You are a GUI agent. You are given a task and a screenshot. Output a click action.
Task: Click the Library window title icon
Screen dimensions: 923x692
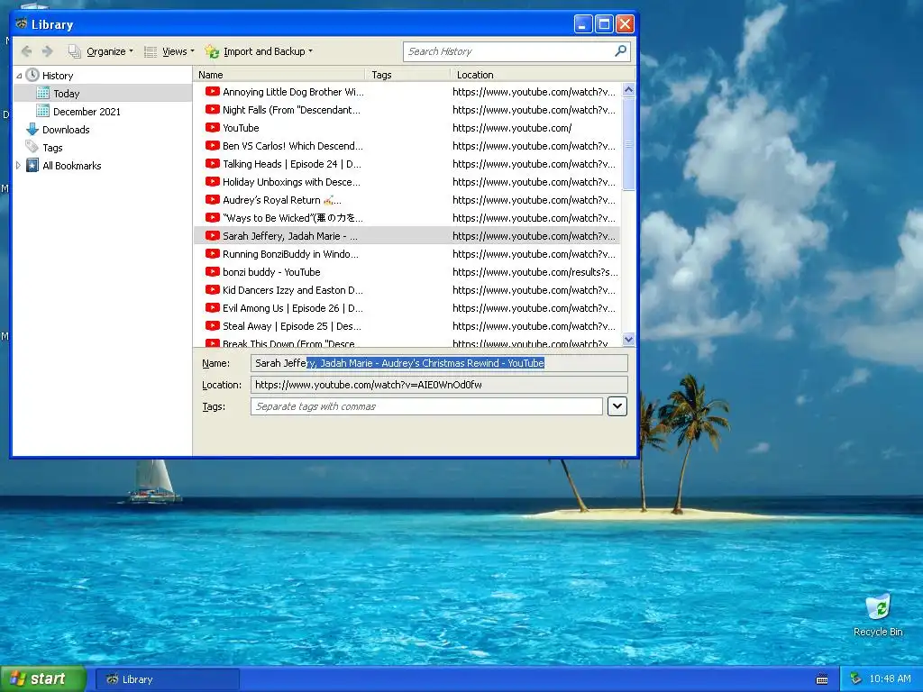(x=22, y=24)
